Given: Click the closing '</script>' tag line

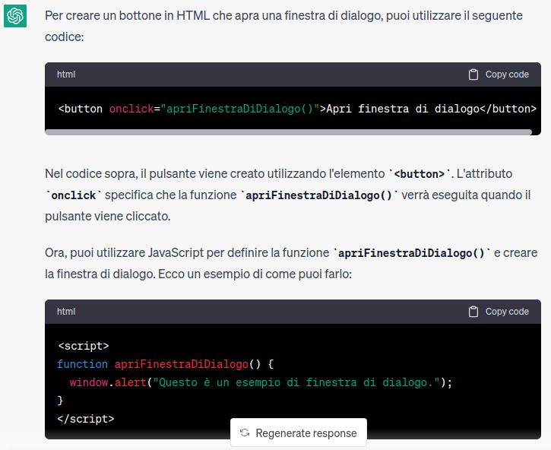Looking at the screenshot, I should [86, 419].
